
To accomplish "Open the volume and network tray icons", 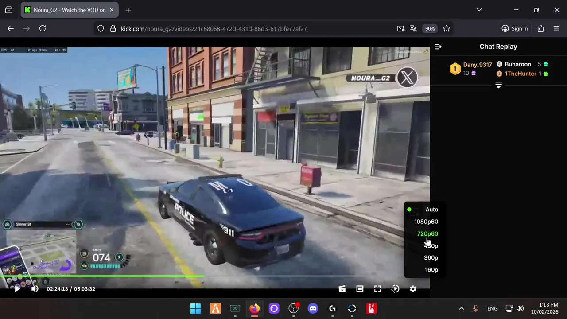I will 514,308.
